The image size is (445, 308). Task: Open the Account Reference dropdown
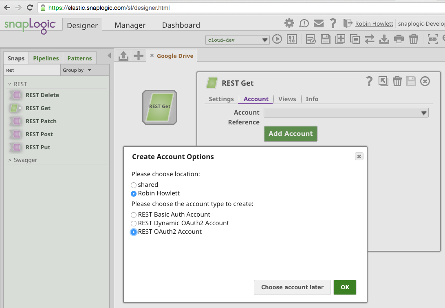tap(346, 113)
